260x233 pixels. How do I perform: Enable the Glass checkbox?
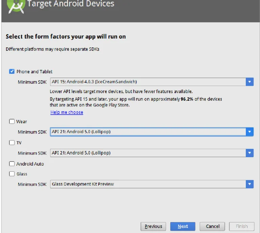[12, 174]
